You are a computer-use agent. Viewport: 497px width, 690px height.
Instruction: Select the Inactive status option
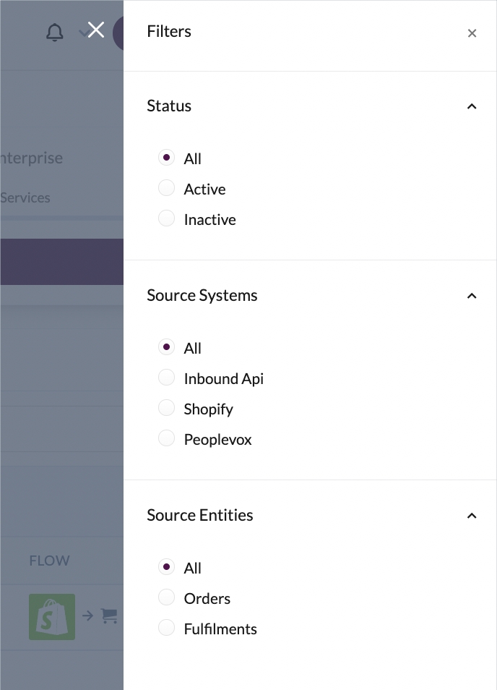tap(167, 219)
